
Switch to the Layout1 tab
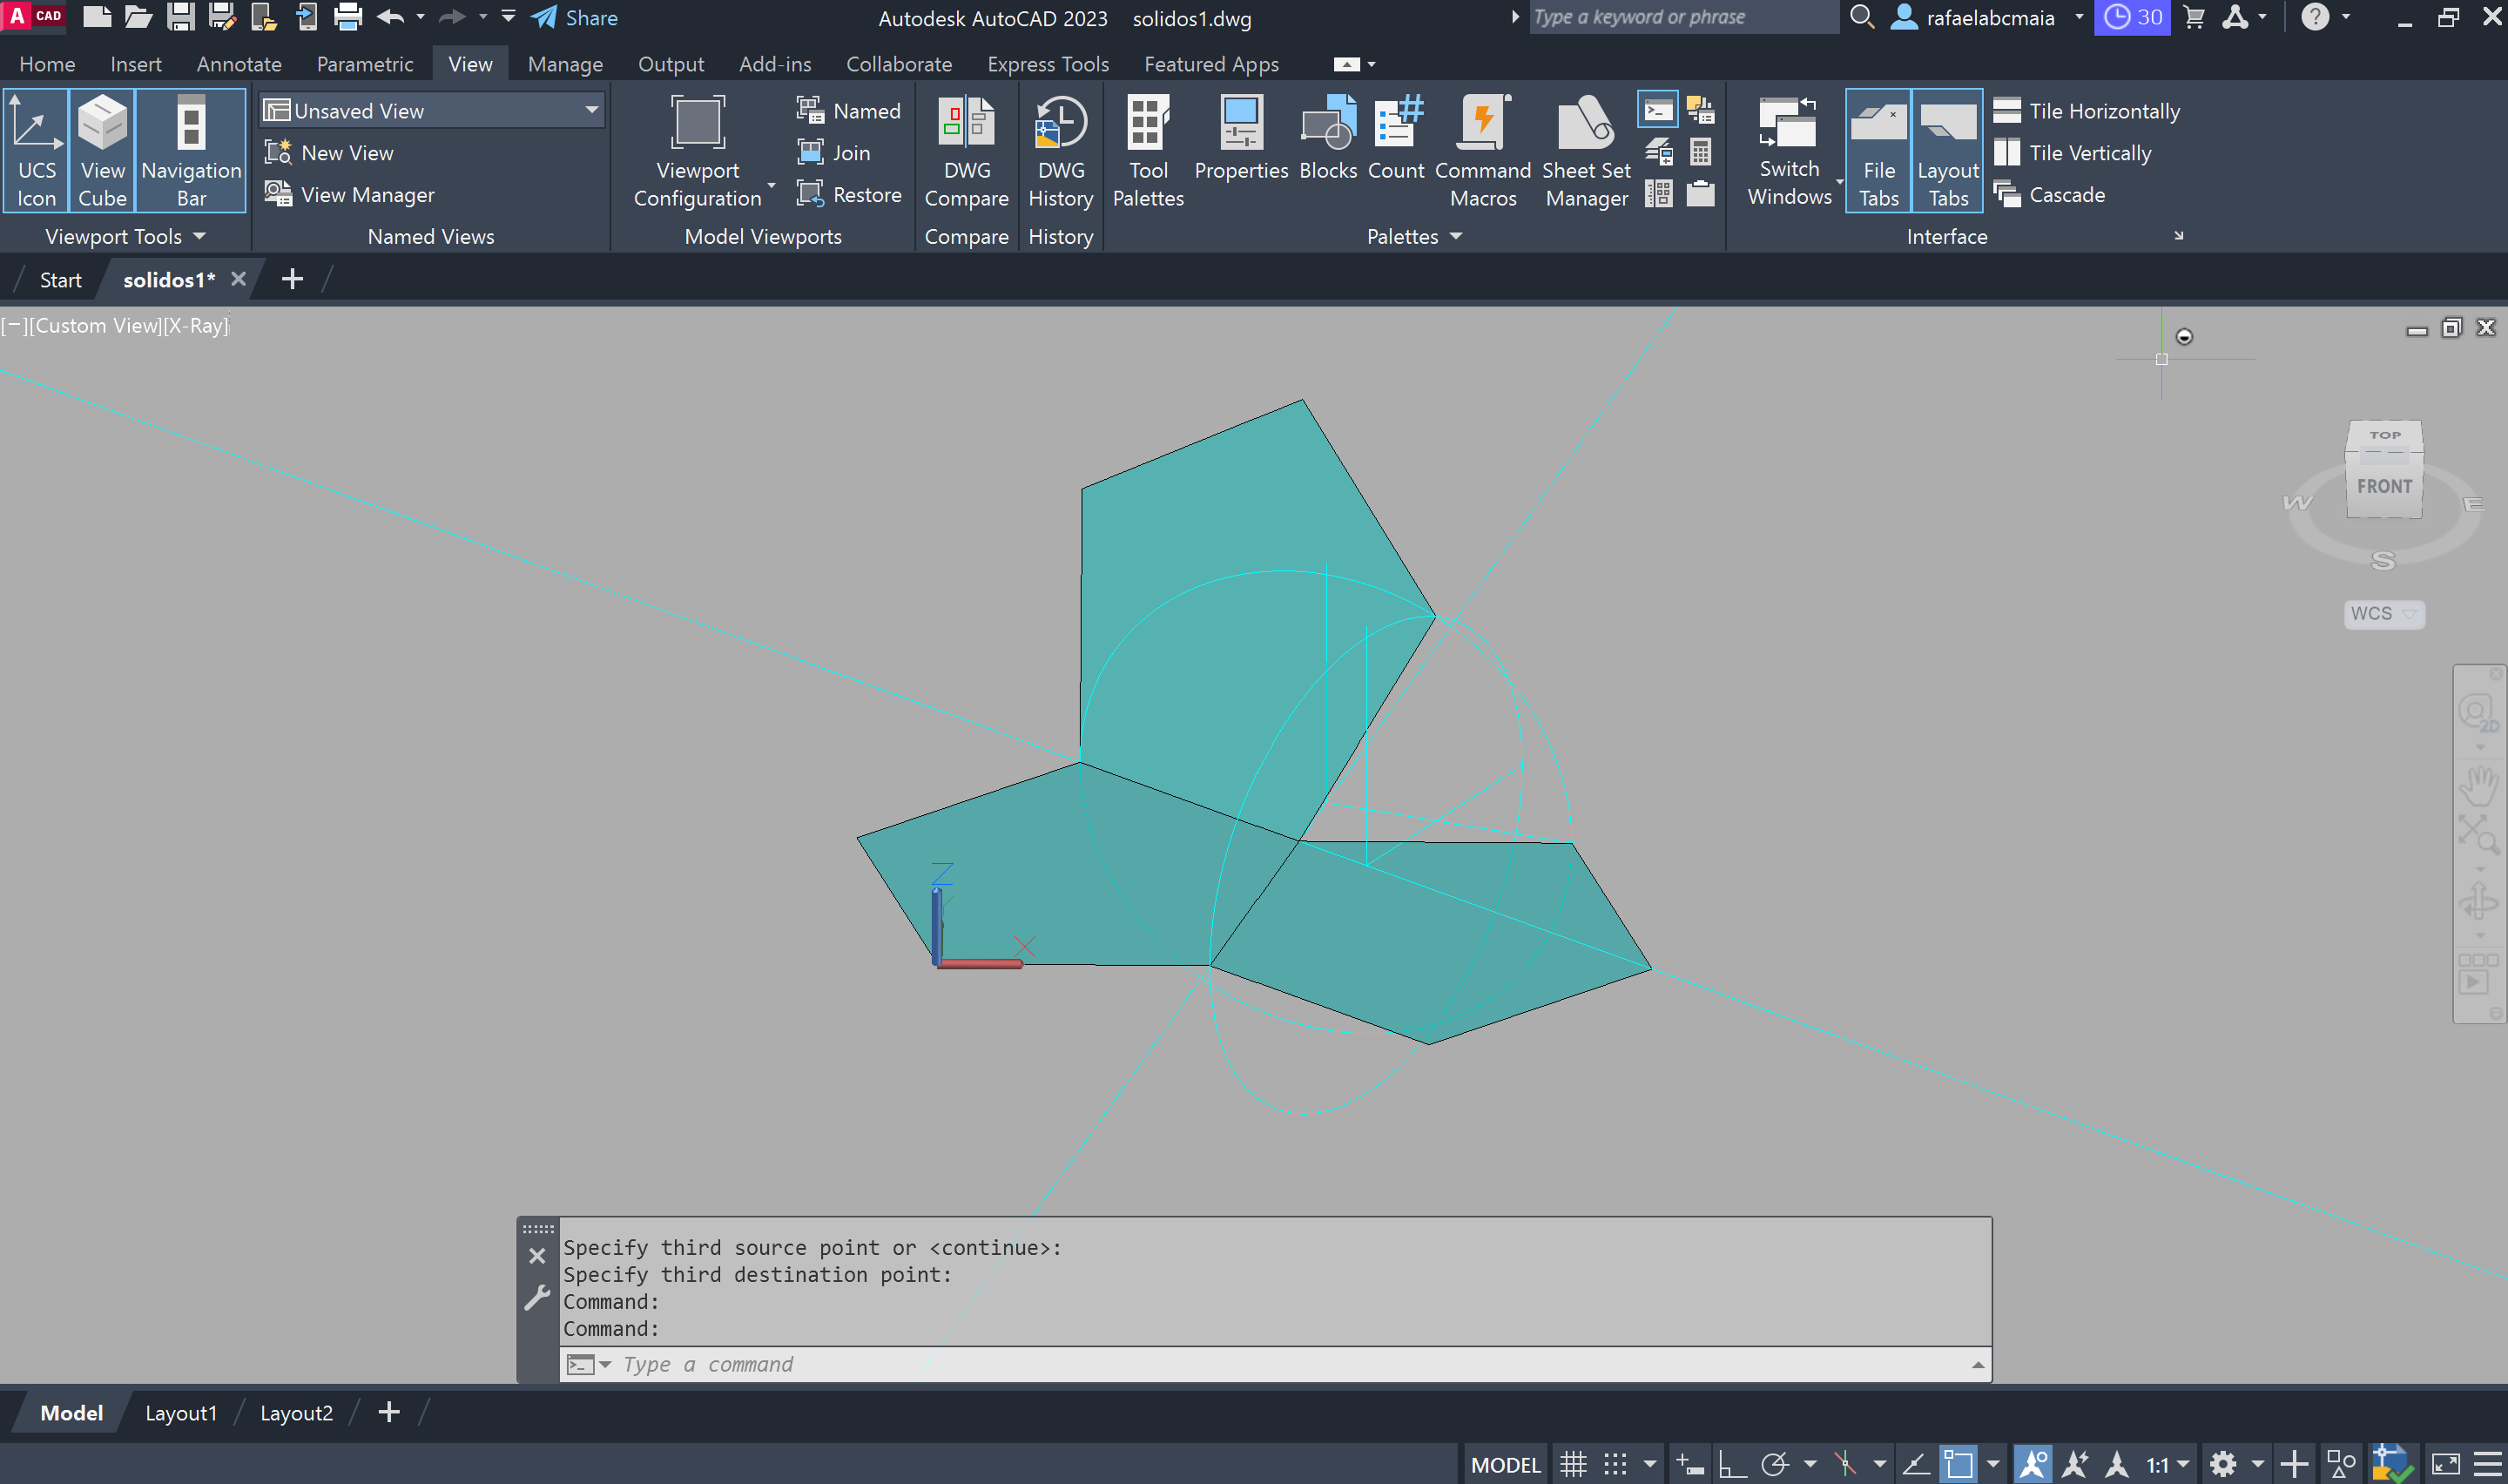click(x=180, y=1413)
